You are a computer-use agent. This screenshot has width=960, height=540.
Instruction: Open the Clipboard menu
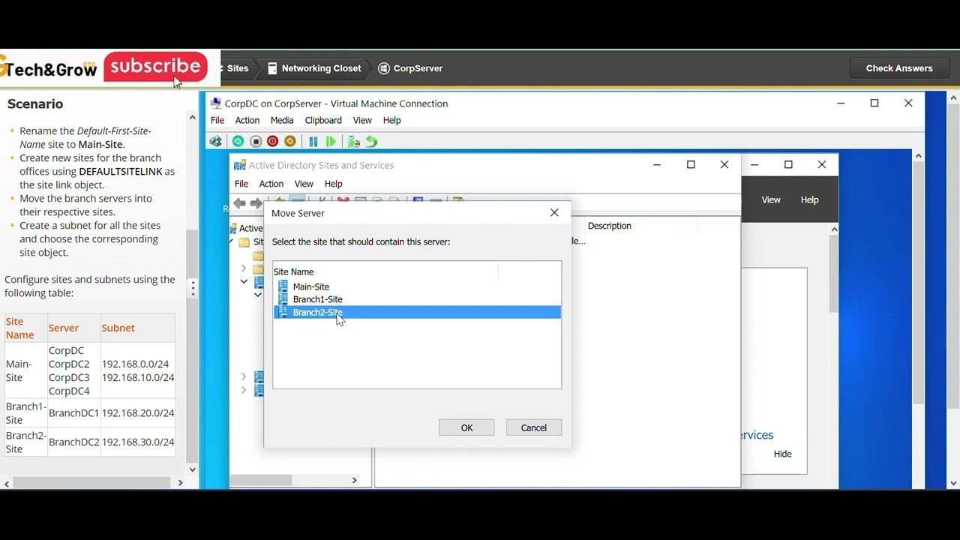point(323,120)
